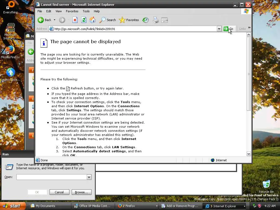Select the Recycle Bin icon

pyautogui.click(x=266, y=186)
